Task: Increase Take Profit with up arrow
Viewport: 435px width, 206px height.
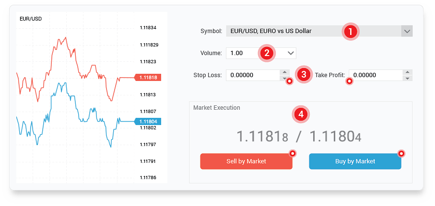Action: pos(407,72)
